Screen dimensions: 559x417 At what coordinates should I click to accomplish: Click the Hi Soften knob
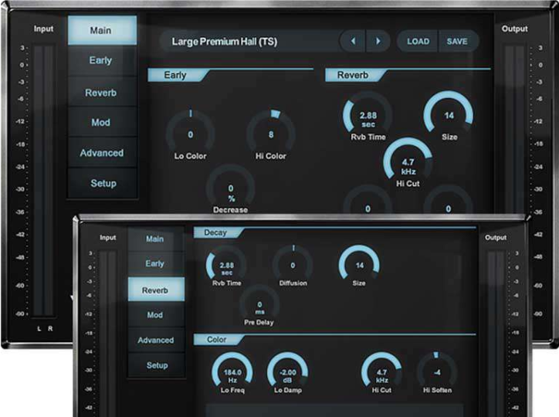(436, 371)
